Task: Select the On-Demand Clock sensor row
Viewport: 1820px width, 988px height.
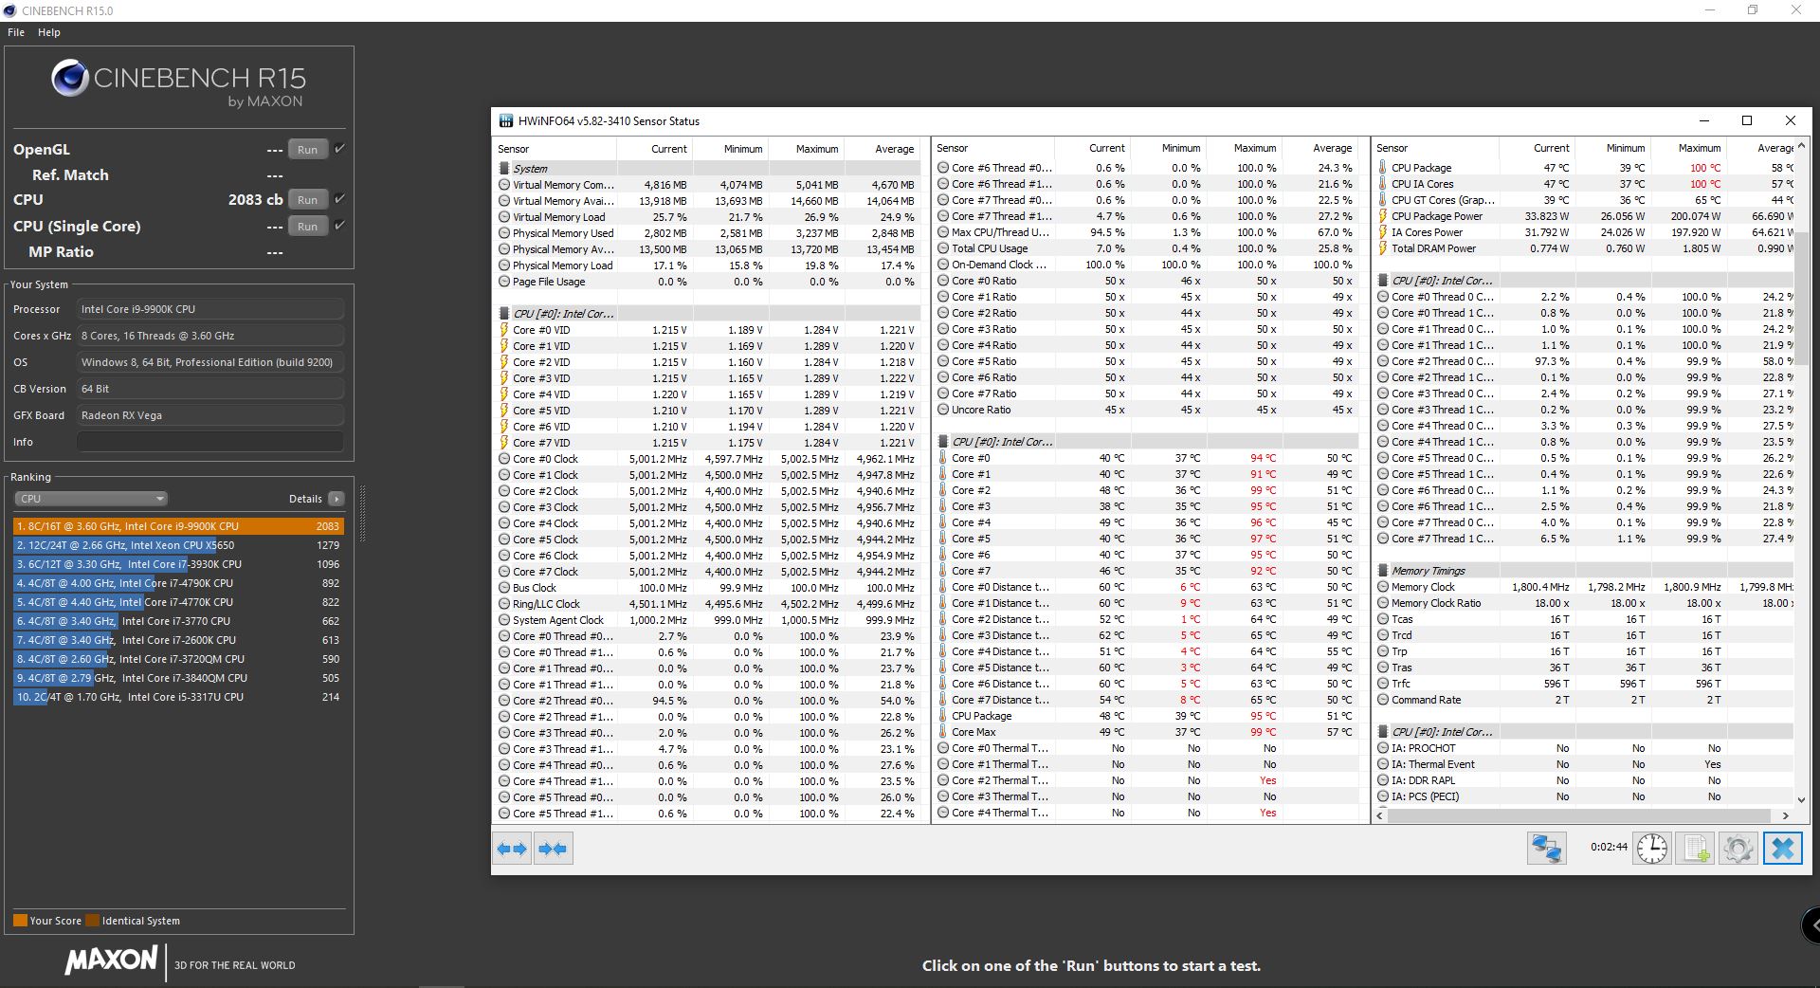Action: tap(1147, 265)
